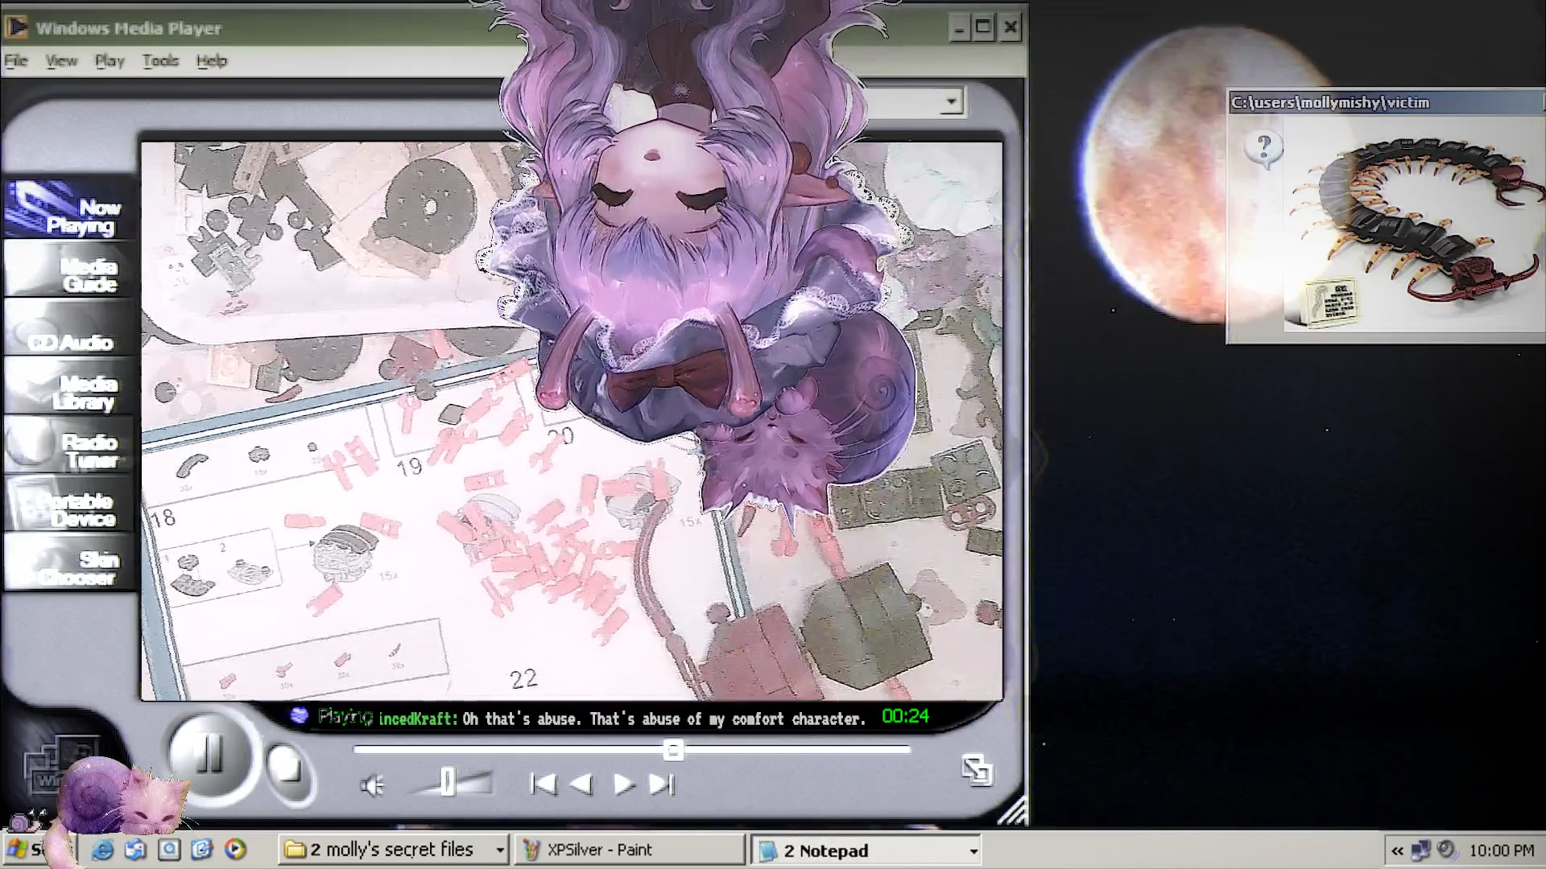The height and width of the screenshot is (869, 1546).
Task: Mute audio with the speaker icon
Action: [x=371, y=785]
